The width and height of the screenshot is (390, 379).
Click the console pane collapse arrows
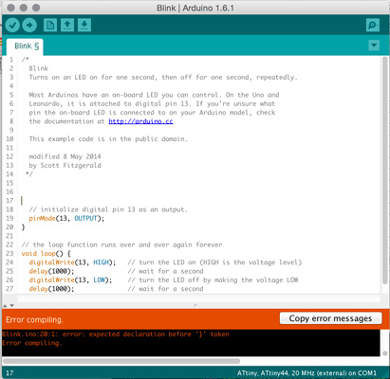click(9, 305)
